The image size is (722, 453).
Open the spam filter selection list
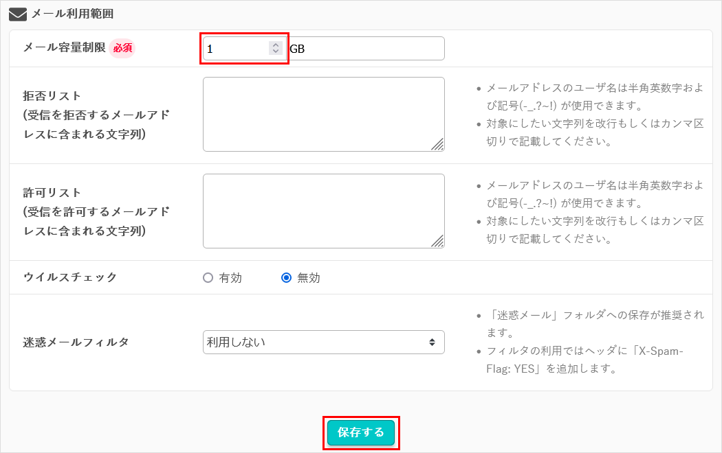(323, 342)
